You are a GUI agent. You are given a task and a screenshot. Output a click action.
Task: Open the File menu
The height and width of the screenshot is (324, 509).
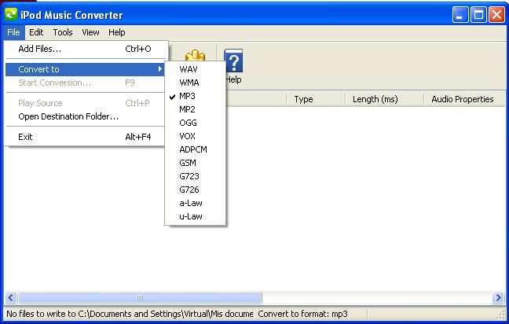[x=13, y=32]
